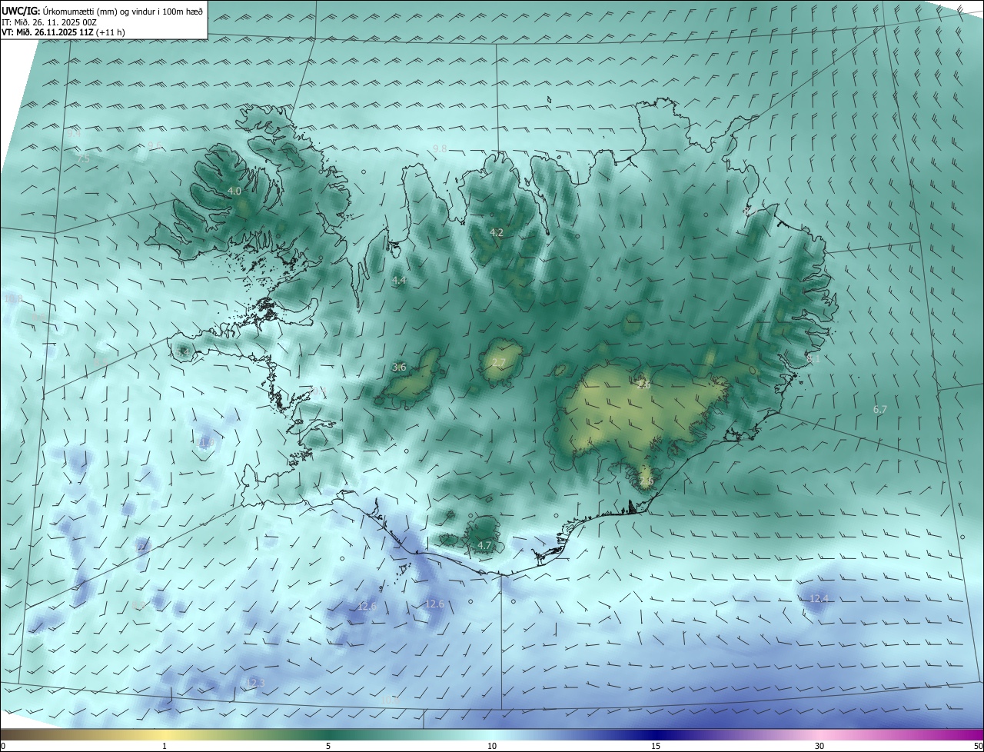Click the 12.3 value near the bottom edge
The height and width of the screenshot is (752, 984).
254,683
